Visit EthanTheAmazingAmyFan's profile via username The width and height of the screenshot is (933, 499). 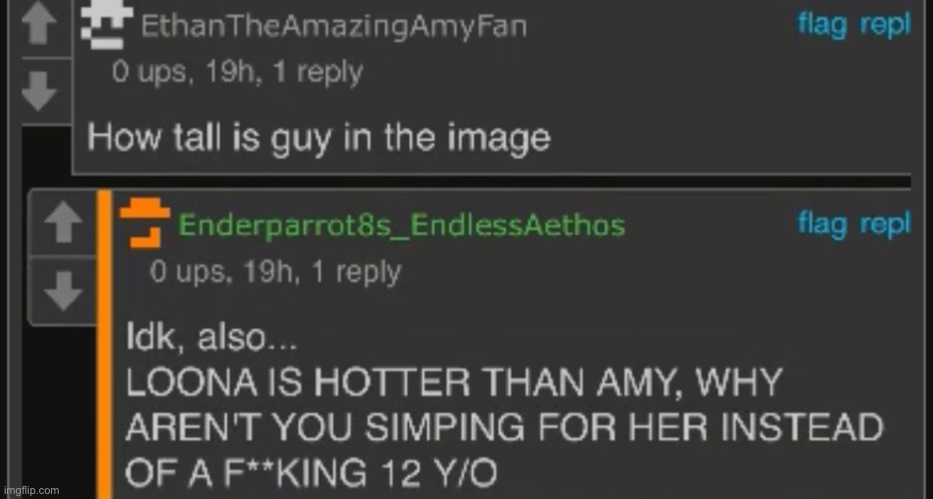pyautogui.click(x=334, y=26)
